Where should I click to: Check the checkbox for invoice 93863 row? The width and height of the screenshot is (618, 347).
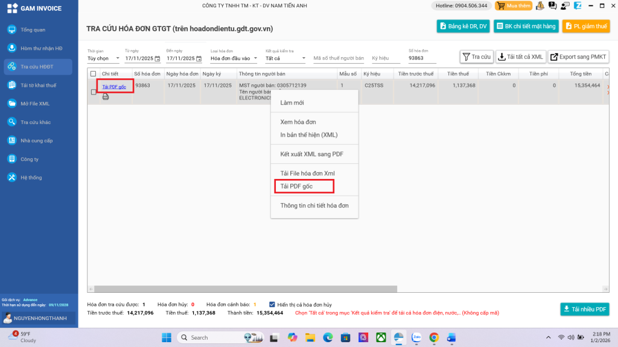tap(93, 92)
